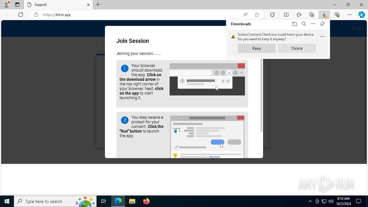This screenshot has width=368, height=207.
Task: Click the Join Session dialog scrollbar
Action: pyautogui.click(x=261, y=95)
